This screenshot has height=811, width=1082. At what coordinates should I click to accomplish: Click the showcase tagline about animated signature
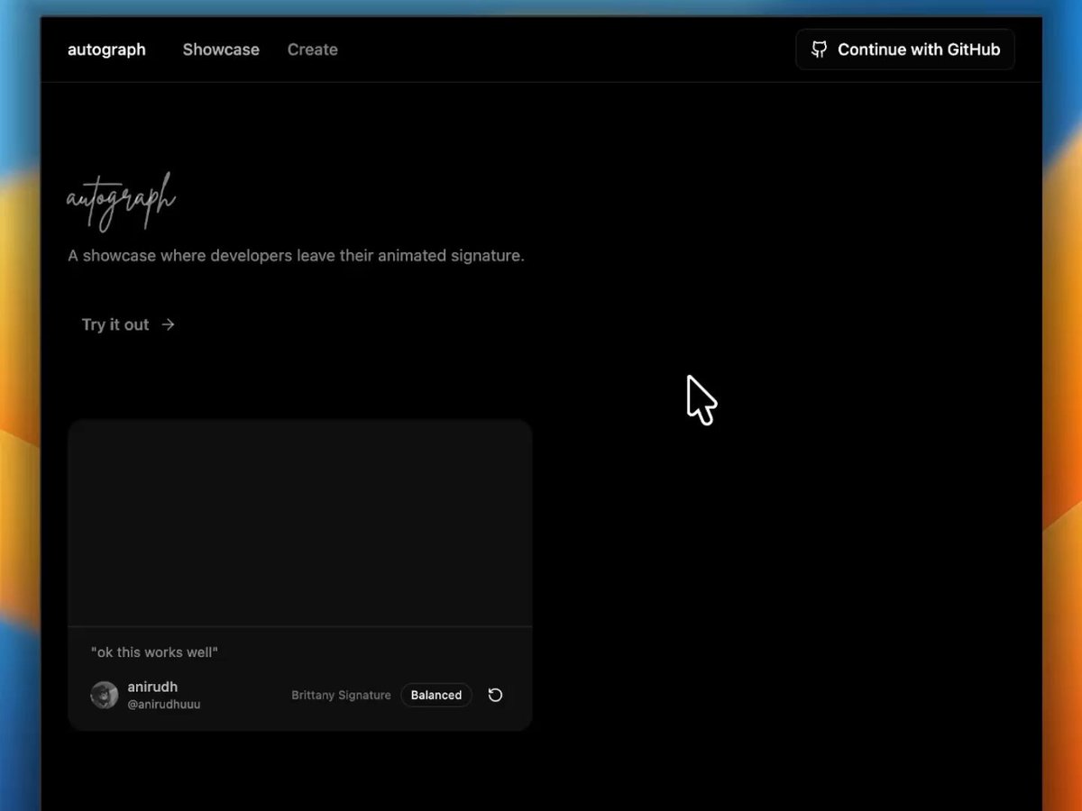pyautogui.click(x=296, y=256)
